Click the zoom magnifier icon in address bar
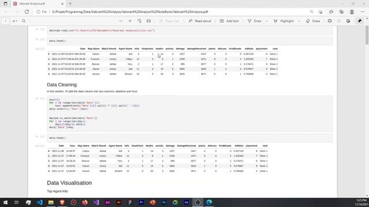The height and width of the screenshot is (207, 369). [311, 11]
